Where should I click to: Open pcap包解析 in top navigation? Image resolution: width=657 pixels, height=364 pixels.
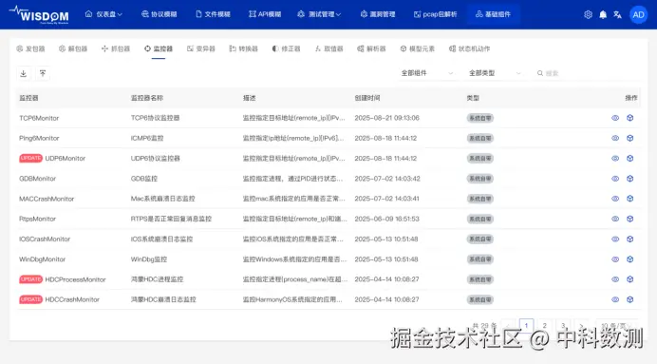point(436,14)
